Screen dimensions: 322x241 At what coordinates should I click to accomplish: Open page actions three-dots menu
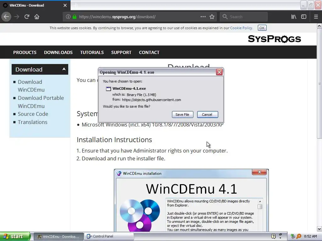(x=203, y=17)
